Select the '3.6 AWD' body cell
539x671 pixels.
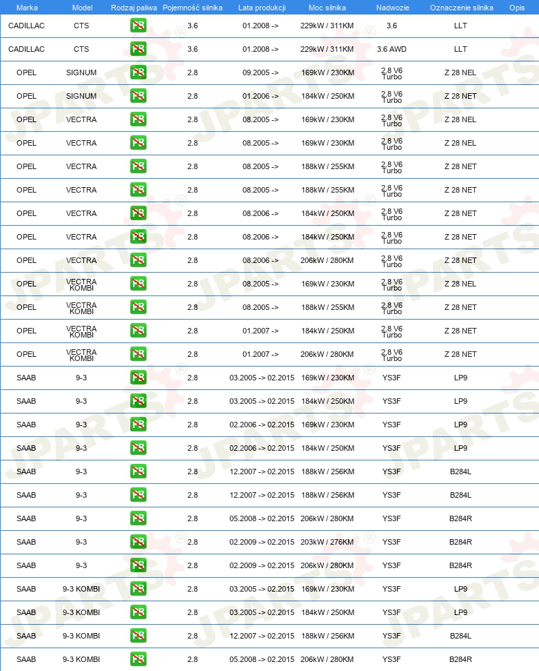point(391,49)
